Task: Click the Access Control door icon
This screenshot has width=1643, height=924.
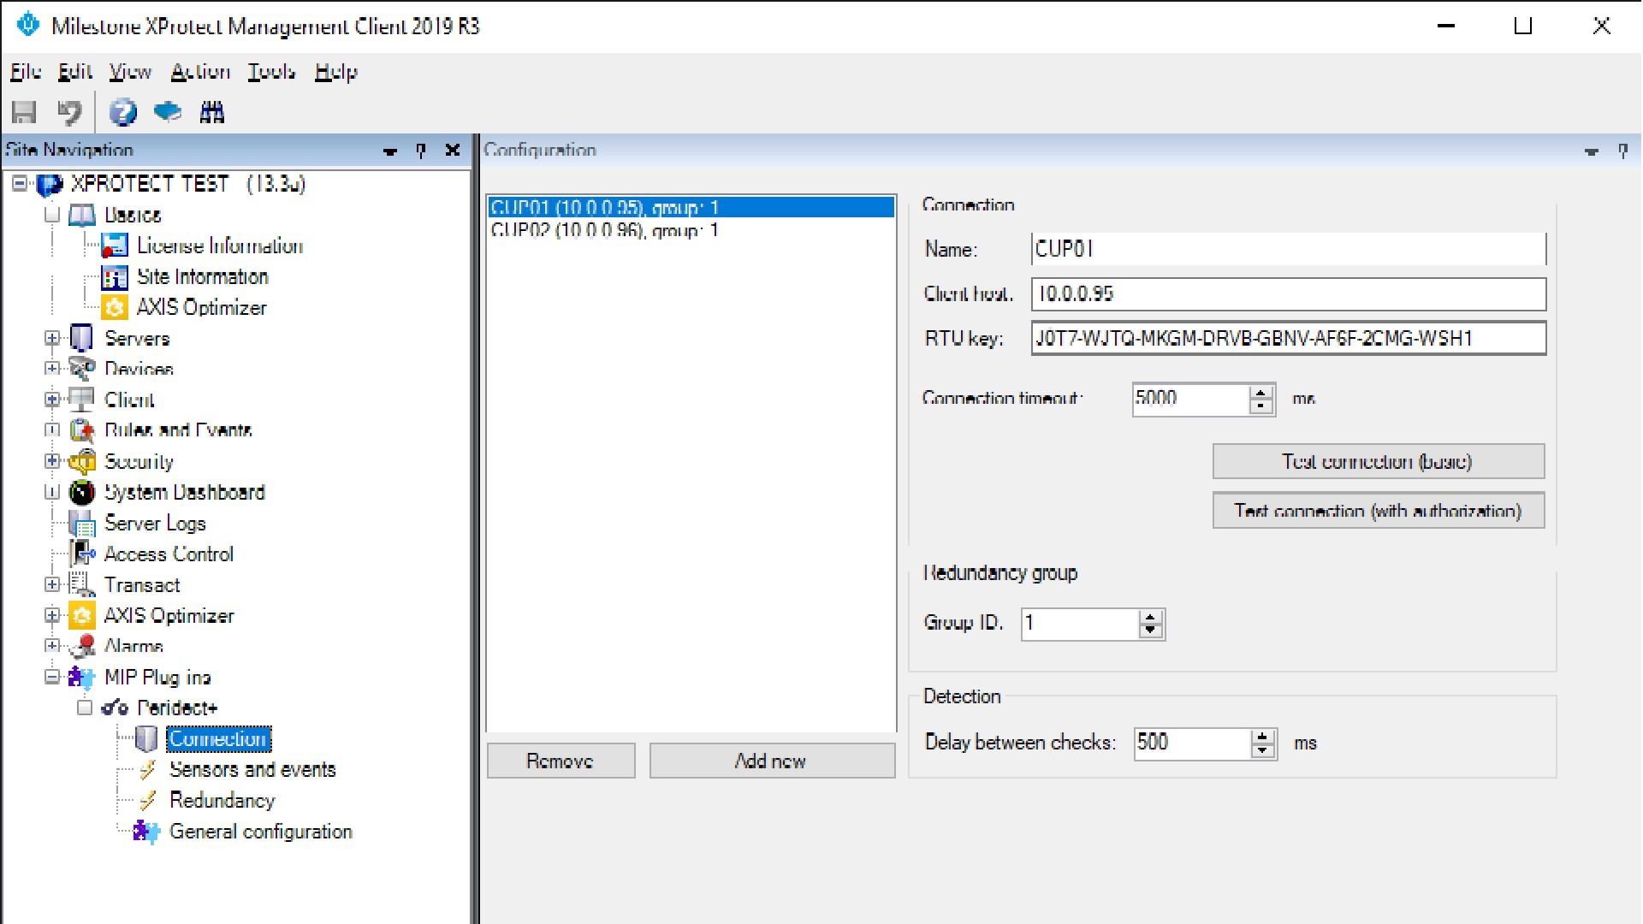Action: 82,554
